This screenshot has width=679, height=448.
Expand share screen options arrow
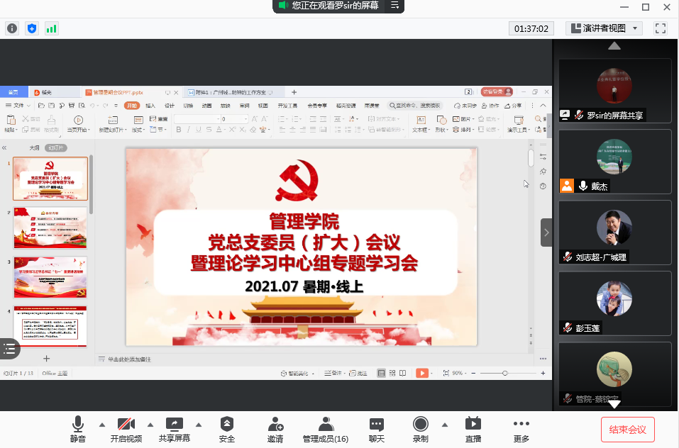pyautogui.click(x=198, y=425)
